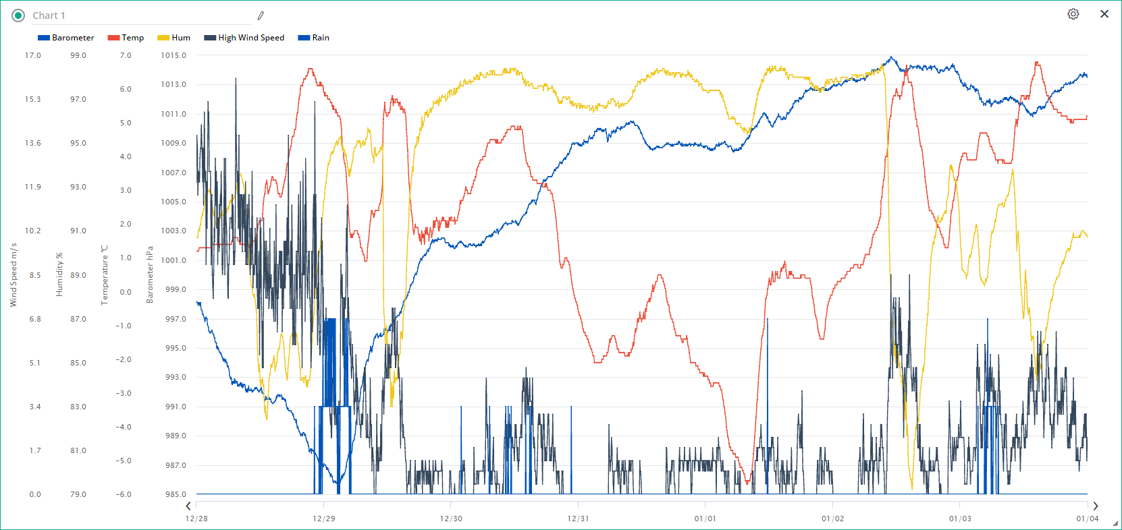Click the Chart 1 title field
The width and height of the screenshot is (1122, 530).
point(135,16)
